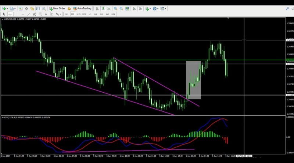
Task: Click the 1.34680 price label
Action: coord(290,95)
